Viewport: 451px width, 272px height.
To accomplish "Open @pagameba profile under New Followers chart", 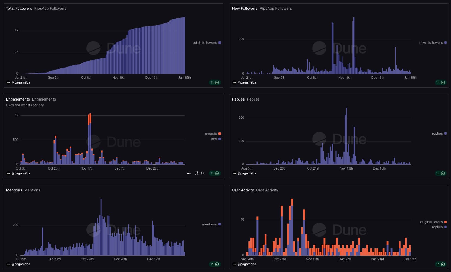I will pyautogui.click(x=246, y=82).
